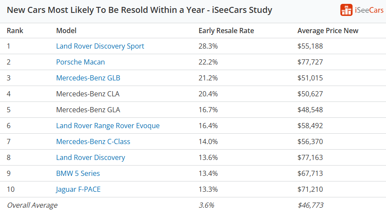Visit the BMW 5 Series link
The width and height of the screenshot is (386, 212).
[78, 173]
